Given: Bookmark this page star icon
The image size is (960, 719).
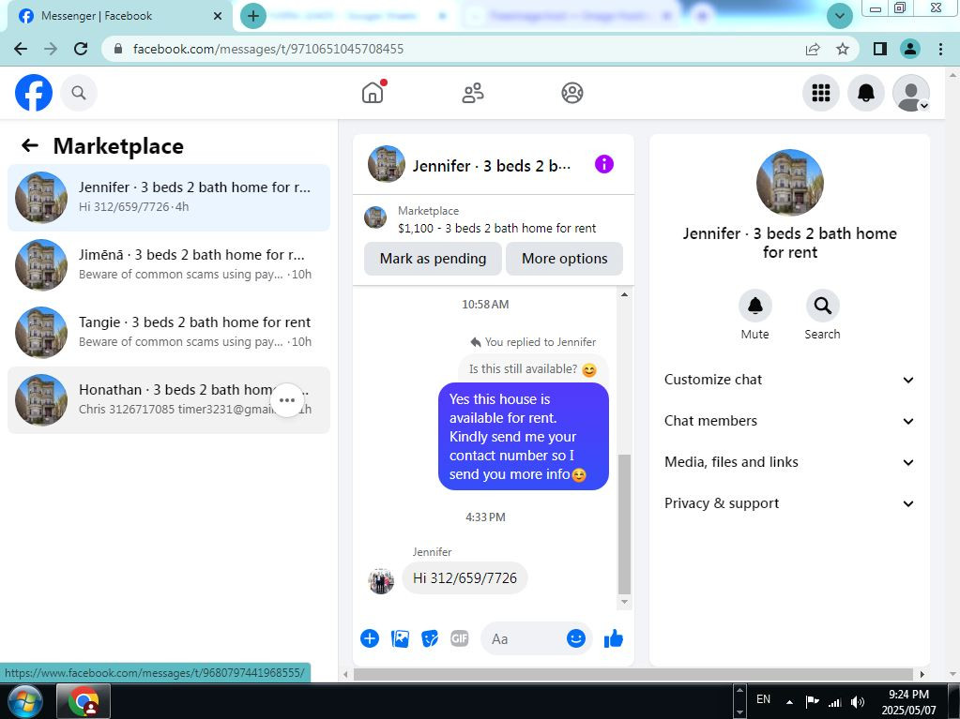Looking at the screenshot, I should point(843,49).
